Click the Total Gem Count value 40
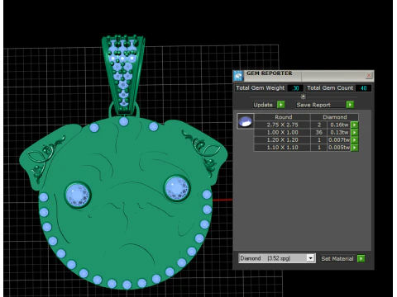The image size is (397, 297). (x=363, y=88)
